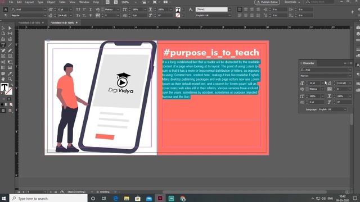
Task: Select the Hand tool
Action: (3, 79)
